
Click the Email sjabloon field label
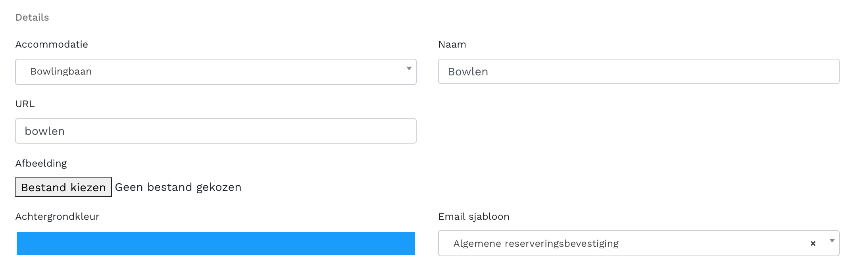[x=473, y=216]
